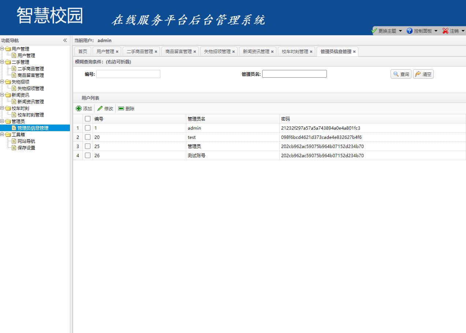The width and height of the screenshot is (466, 333).
Task: Click the magnifier 查询 search icon
Action: 396,74
